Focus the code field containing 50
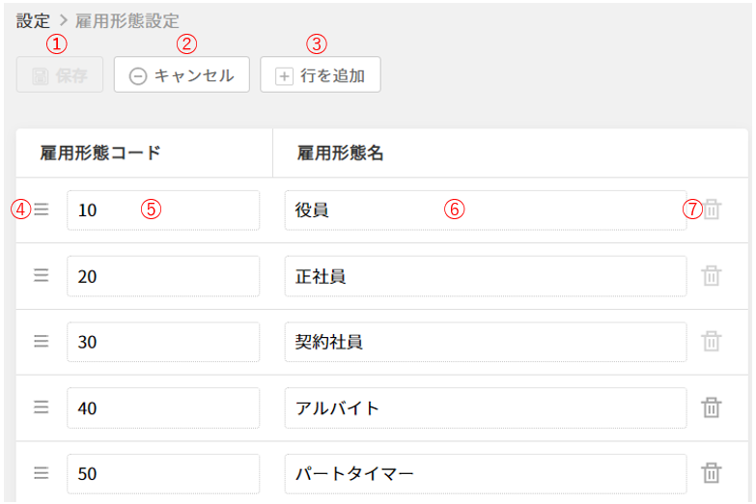 point(162,473)
